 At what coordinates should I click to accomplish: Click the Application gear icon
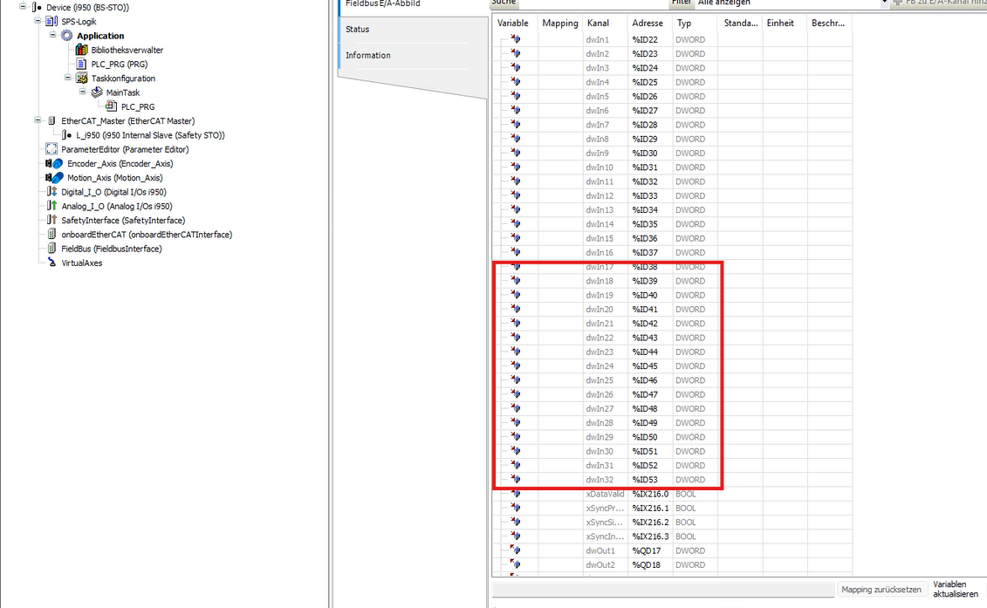[x=66, y=36]
